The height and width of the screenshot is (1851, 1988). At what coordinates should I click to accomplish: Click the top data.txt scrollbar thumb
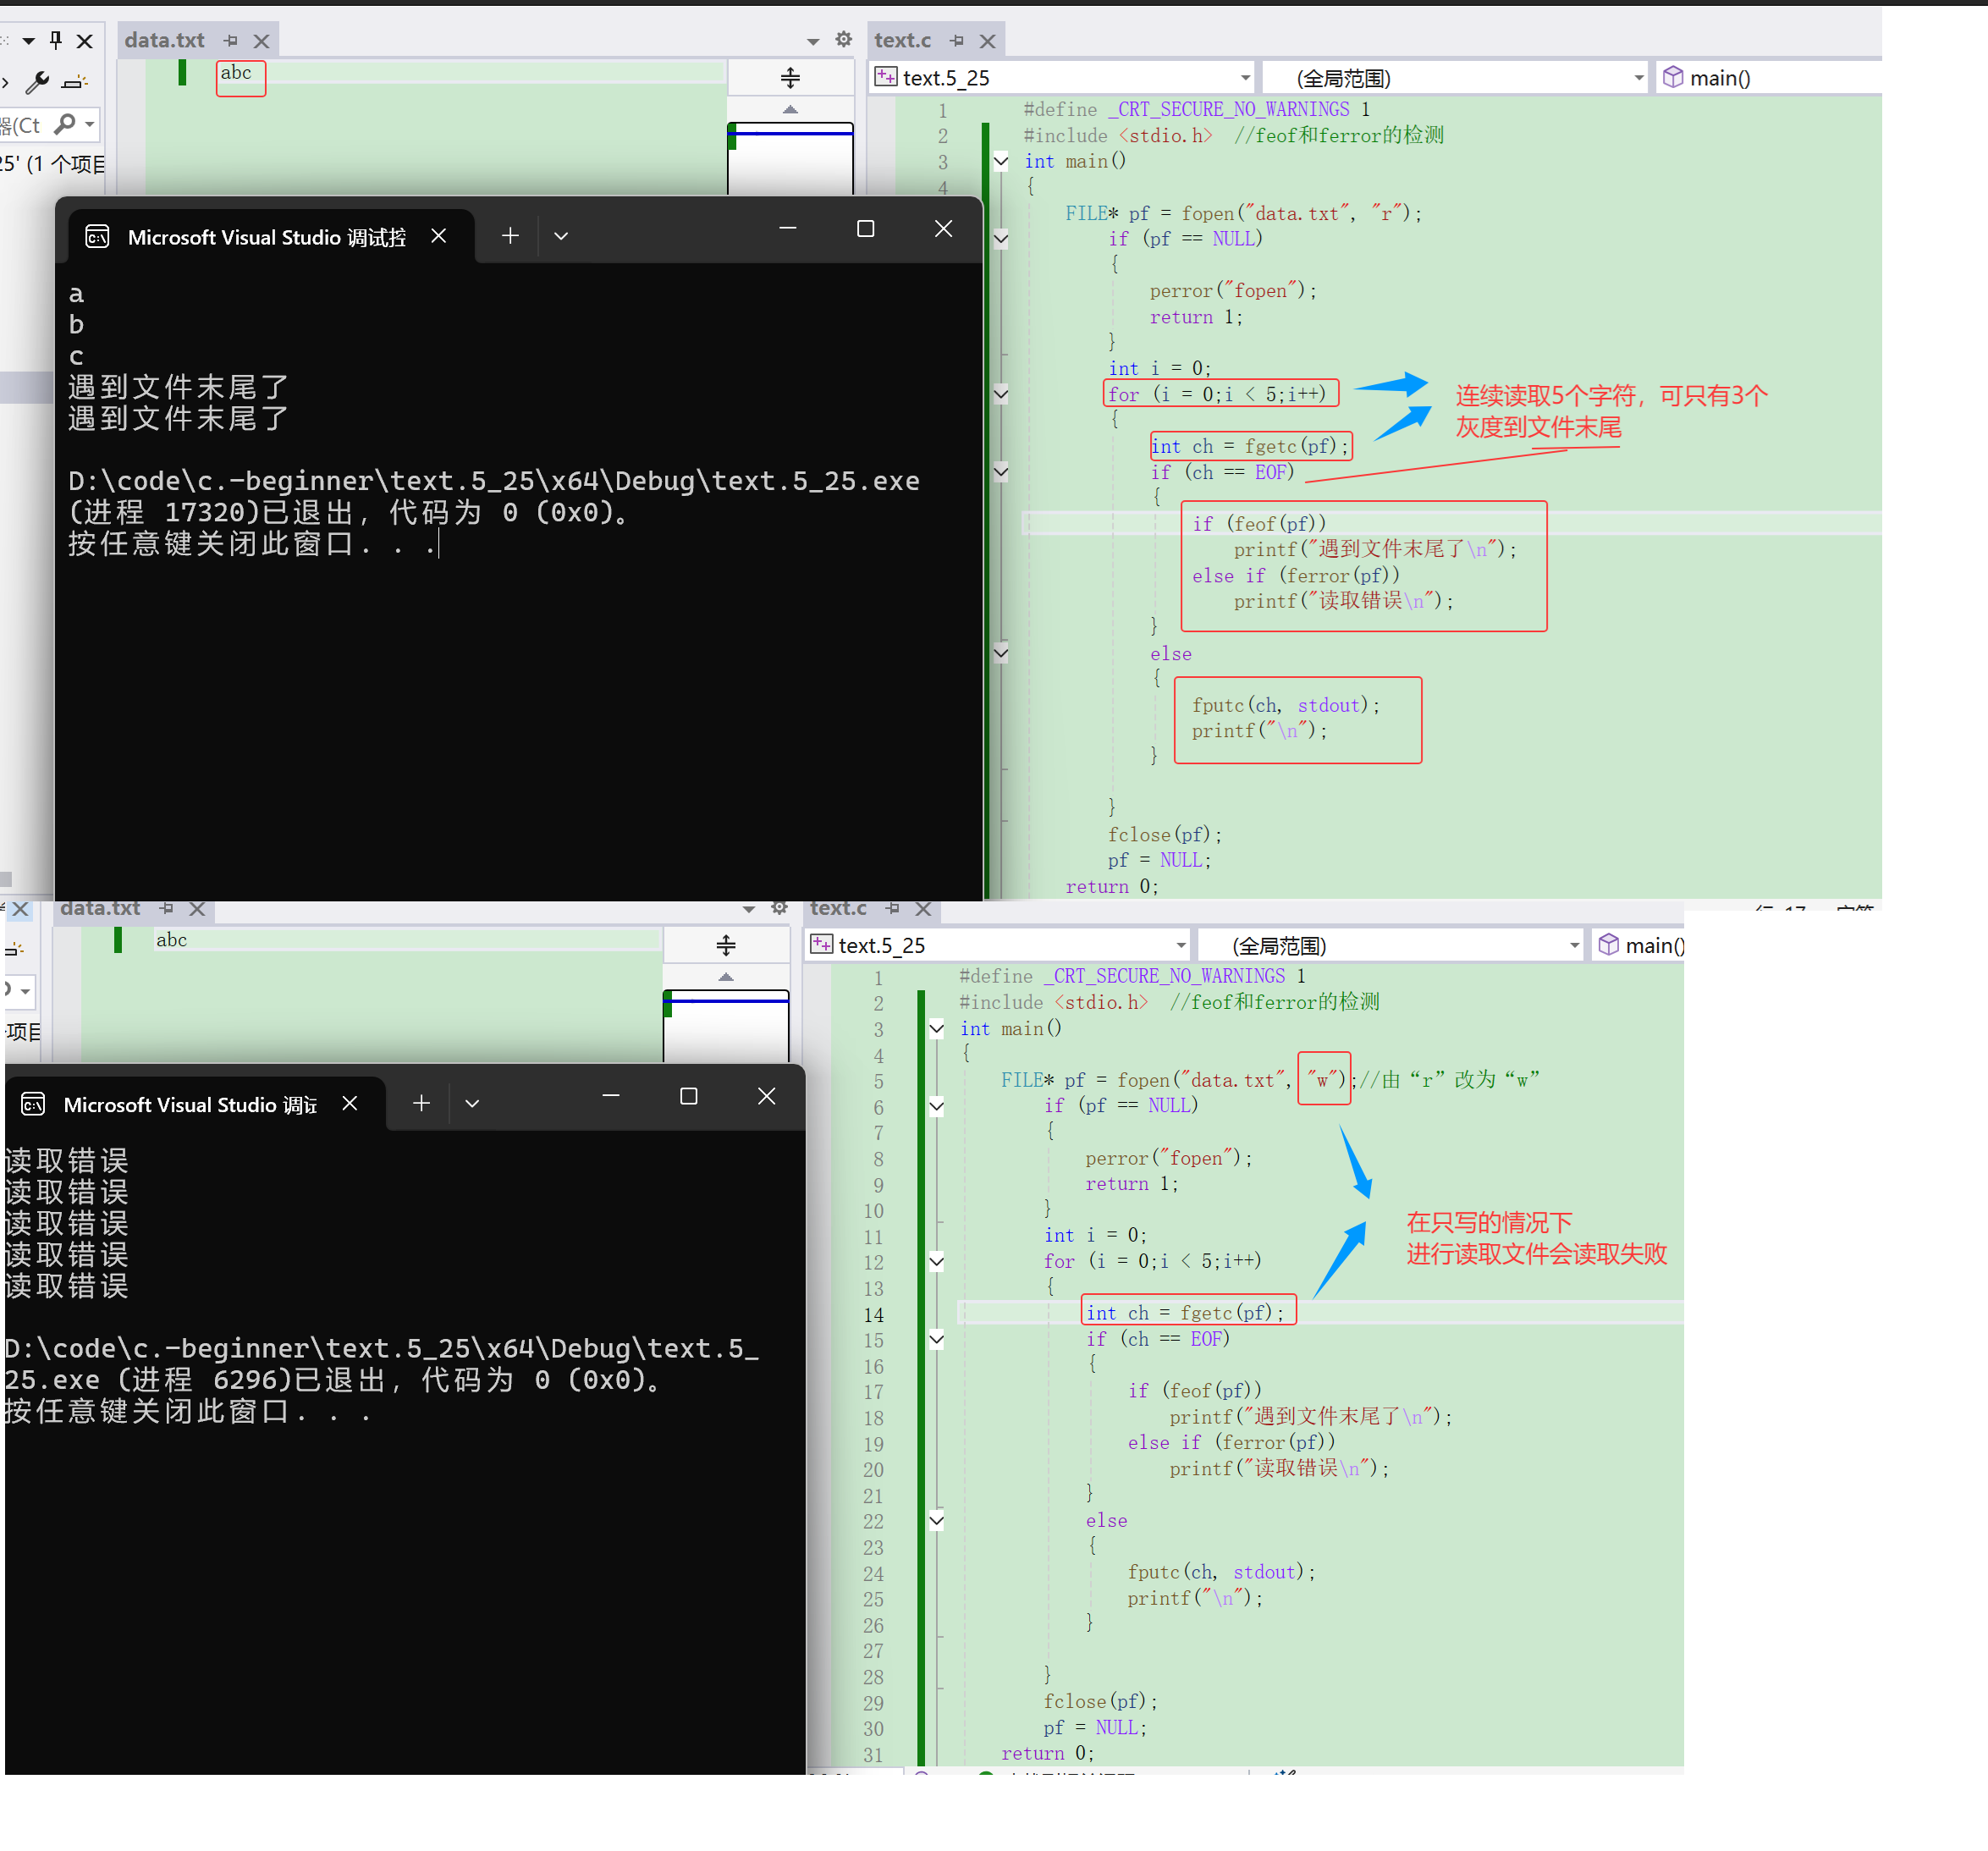click(x=790, y=160)
